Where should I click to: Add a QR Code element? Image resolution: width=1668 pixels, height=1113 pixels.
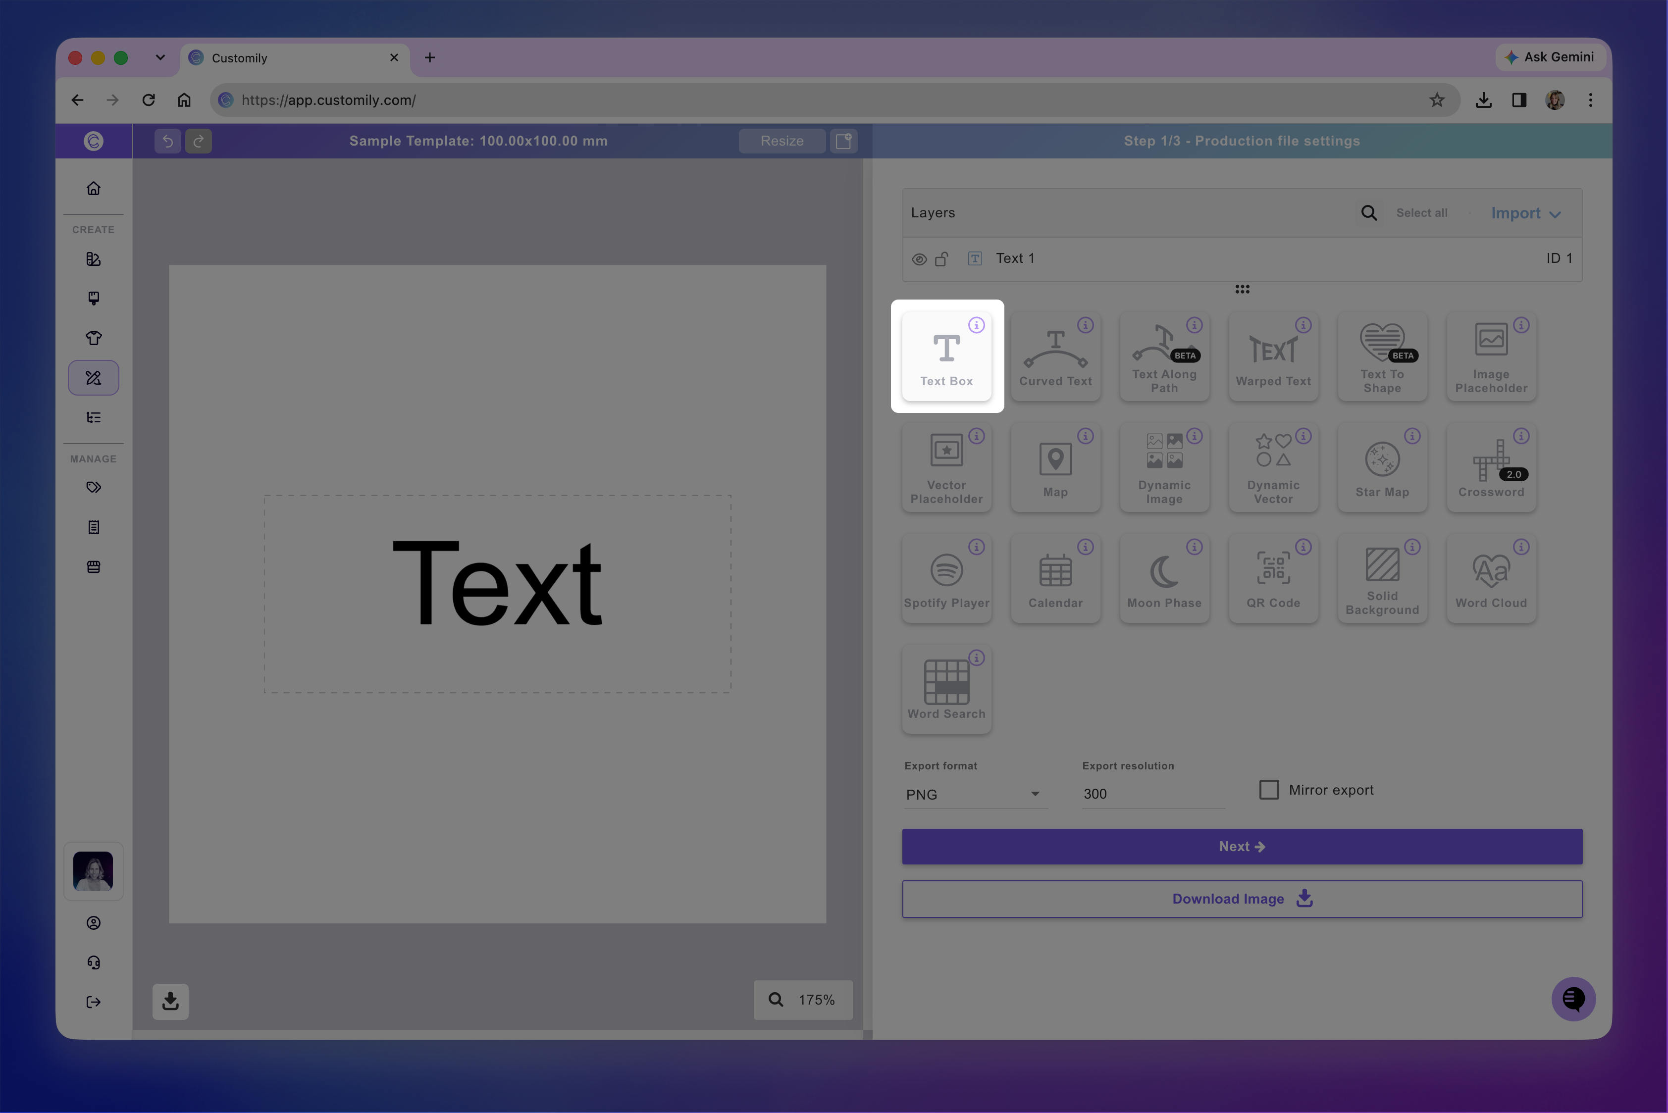(x=1273, y=578)
